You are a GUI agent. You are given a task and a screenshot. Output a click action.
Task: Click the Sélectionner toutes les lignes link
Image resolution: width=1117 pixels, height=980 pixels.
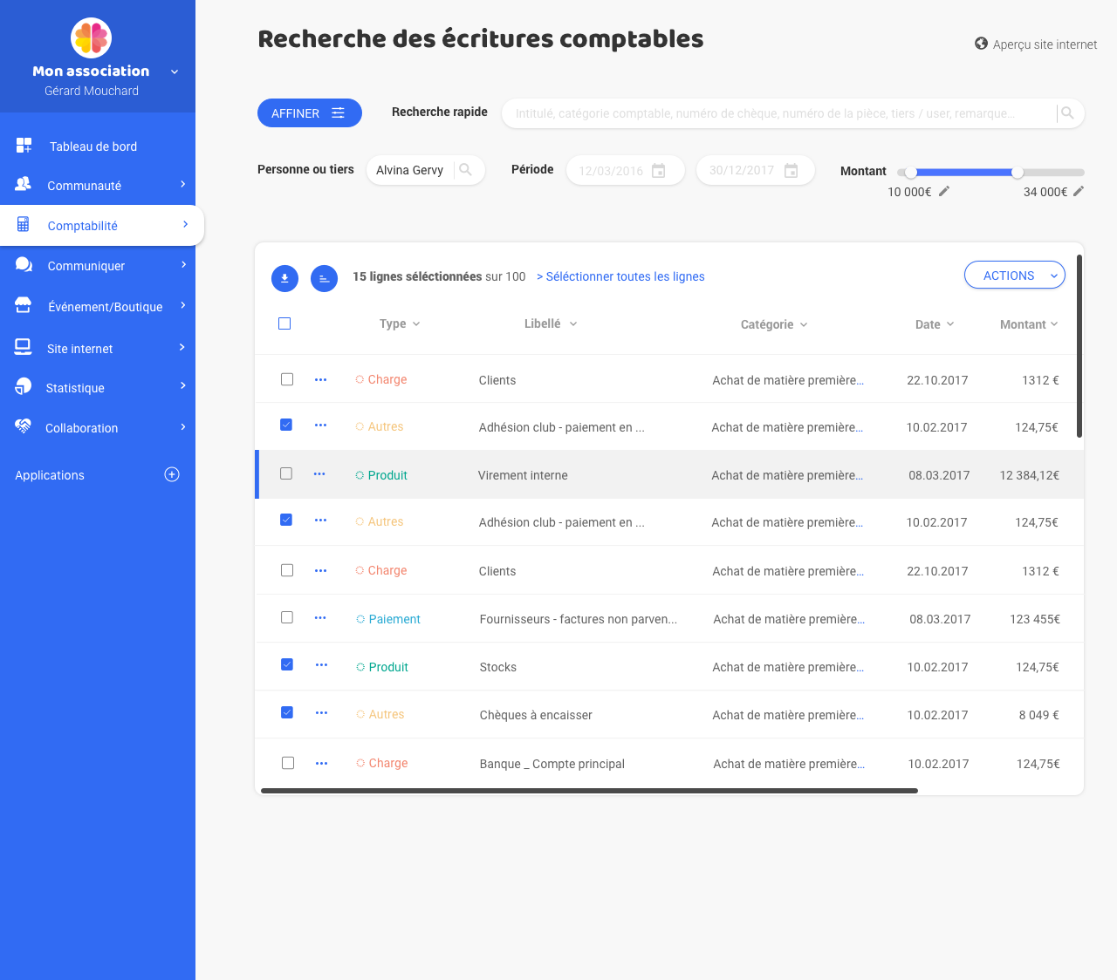622,276
